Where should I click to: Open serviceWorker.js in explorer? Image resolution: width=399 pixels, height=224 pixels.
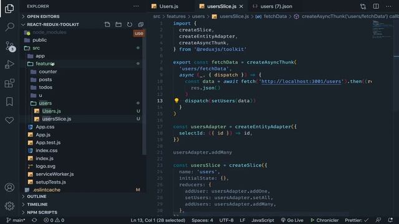tap(54, 174)
